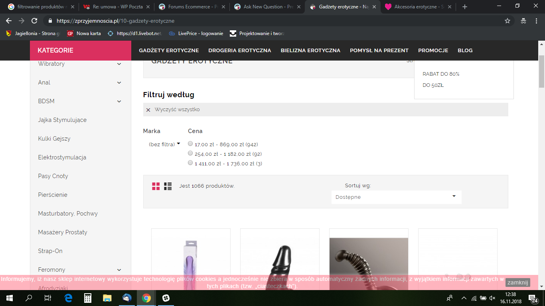Open the 'Masażery Prostaty' category

(63, 232)
